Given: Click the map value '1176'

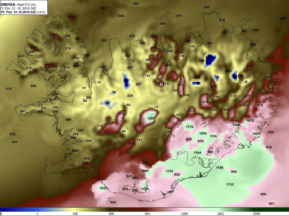Looking at the screenshot, I should pyautogui.click(x=190, y=127).
